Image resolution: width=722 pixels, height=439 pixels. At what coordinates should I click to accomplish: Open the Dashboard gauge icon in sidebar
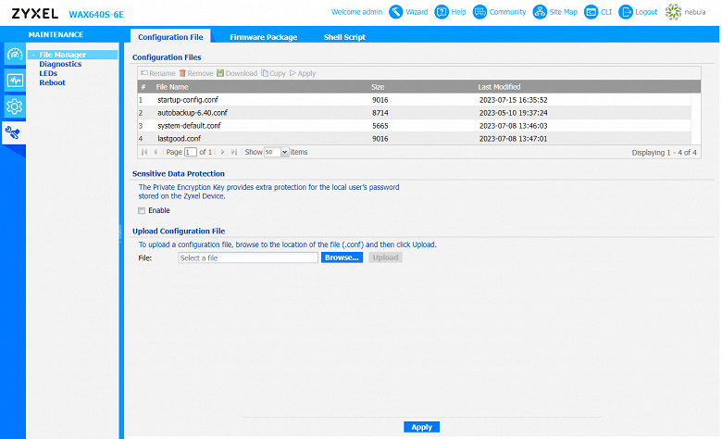pos(14,55)
